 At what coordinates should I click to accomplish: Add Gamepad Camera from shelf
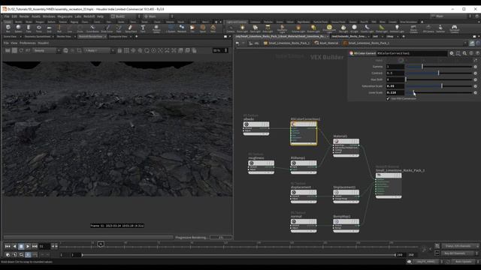click(454, 28)
